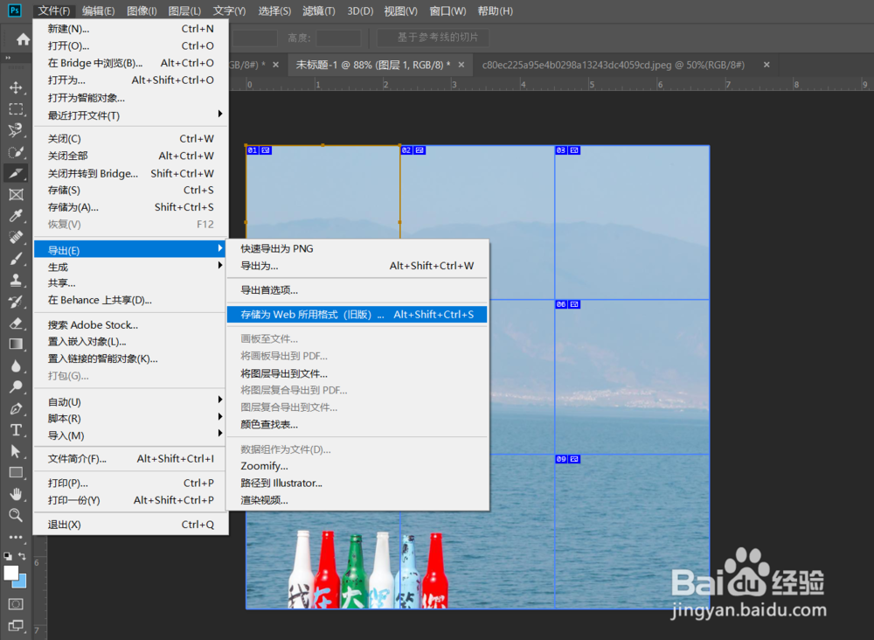Click the 基于参考线的切片 button

(433, 38)
